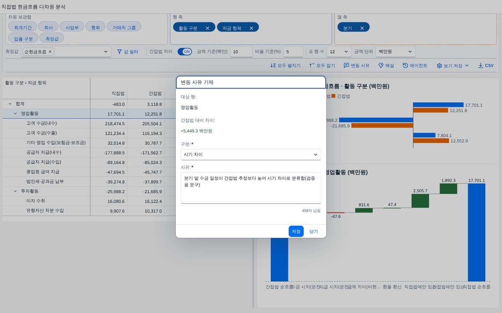The height and width of the screenshot is (313, 502).
Task: Select the 회계기간 dimension chip
Action: pos(23,28)
